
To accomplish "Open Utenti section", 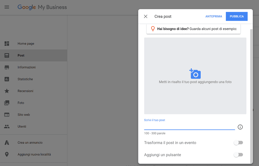I will [x=33, y=127].
